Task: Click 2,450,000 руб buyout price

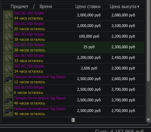Action: 123,58
